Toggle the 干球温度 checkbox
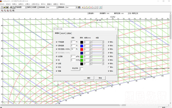The height and width of the screenshot is (108, 172). tap(56, 42)
